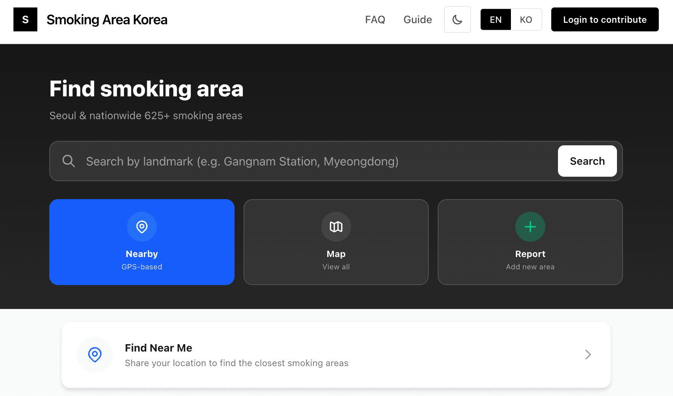
Task: Expand the Map View all card
Action: (336, 242)
